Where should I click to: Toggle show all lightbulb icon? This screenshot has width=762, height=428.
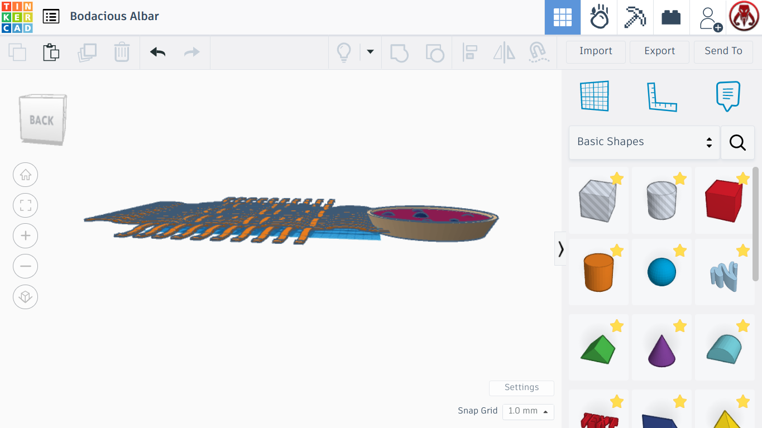click(343, 52)
